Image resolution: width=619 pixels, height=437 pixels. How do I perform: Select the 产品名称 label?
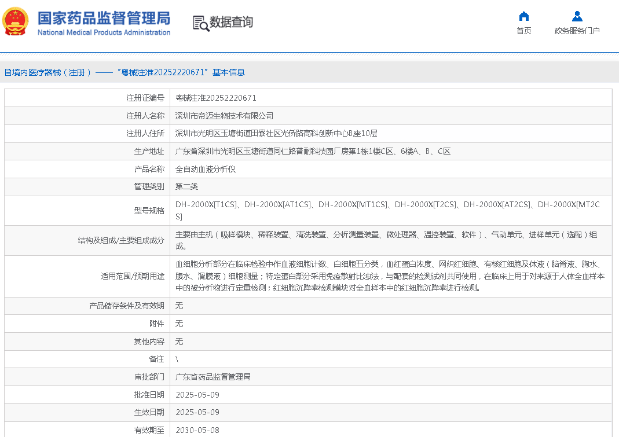click(x=149, y=170)
